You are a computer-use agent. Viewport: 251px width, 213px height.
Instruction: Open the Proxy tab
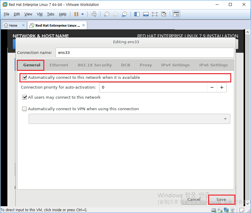(146, 65)
